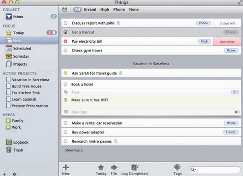Click the File arrow toolbar button
The height and width of the screenshot is (176, 243).
(114, 167)
